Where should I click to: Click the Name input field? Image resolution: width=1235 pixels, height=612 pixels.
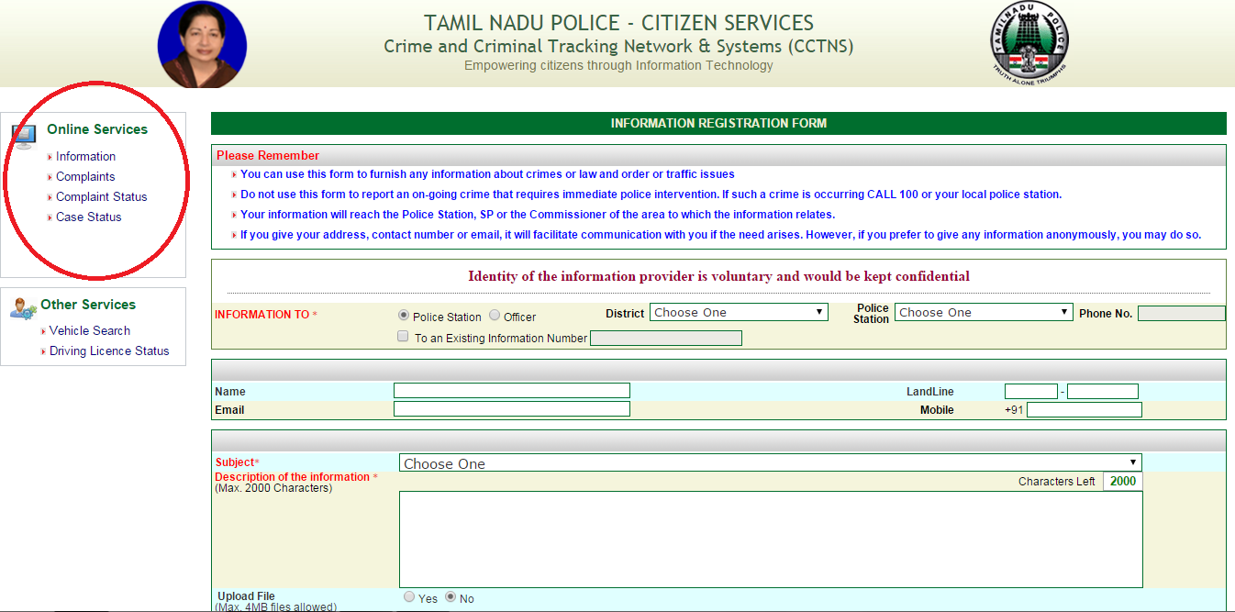(511, 391)
